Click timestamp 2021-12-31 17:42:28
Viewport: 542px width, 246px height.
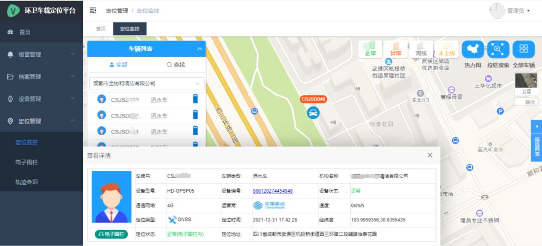275,220
